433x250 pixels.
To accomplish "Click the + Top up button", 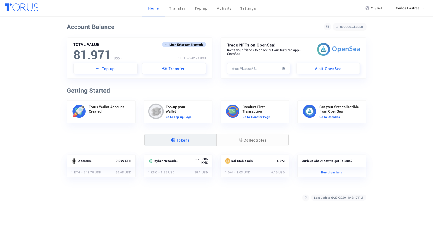I will (106, 69).
